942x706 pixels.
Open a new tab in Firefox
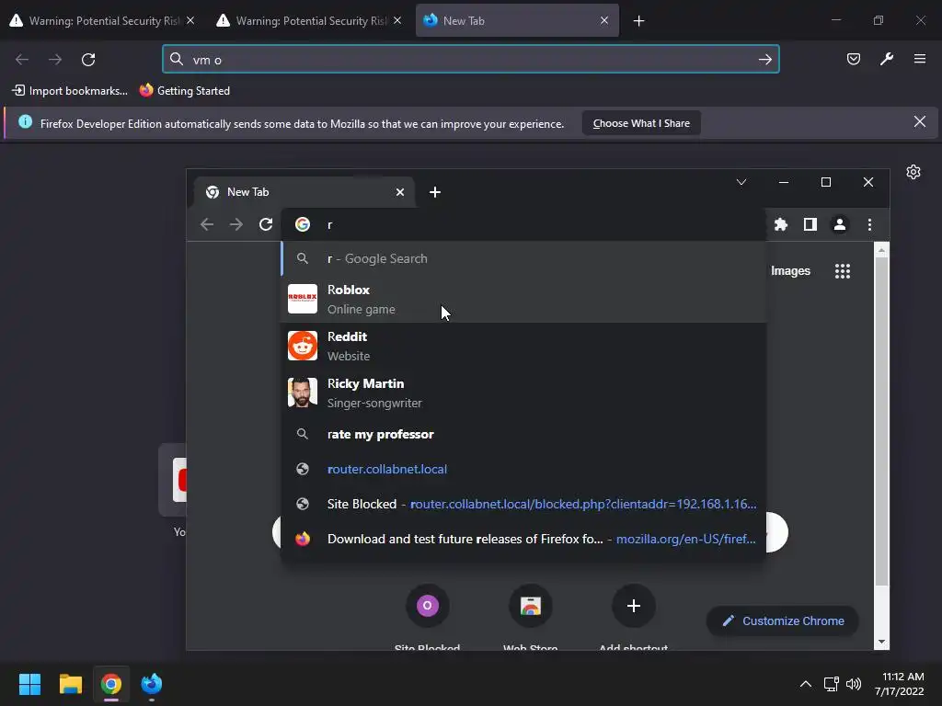pyautogui.click(x=638, y=21)
